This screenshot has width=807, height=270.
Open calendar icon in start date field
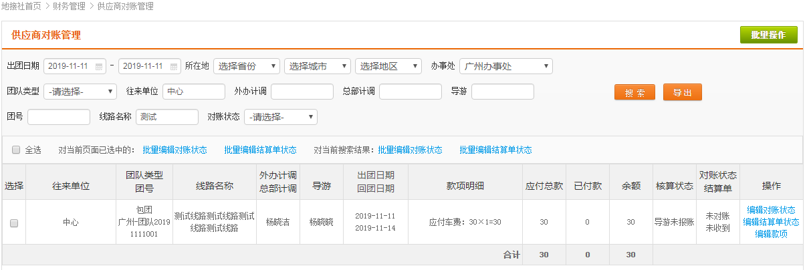100,67
